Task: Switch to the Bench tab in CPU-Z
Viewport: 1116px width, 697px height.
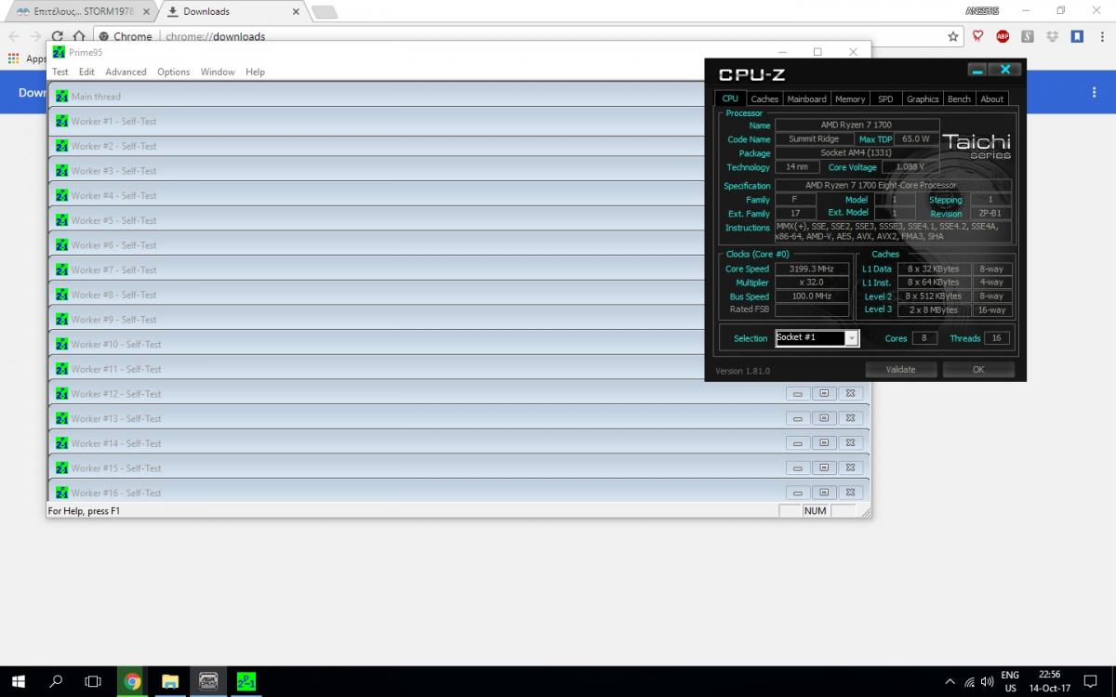Action: pos(959,99)
